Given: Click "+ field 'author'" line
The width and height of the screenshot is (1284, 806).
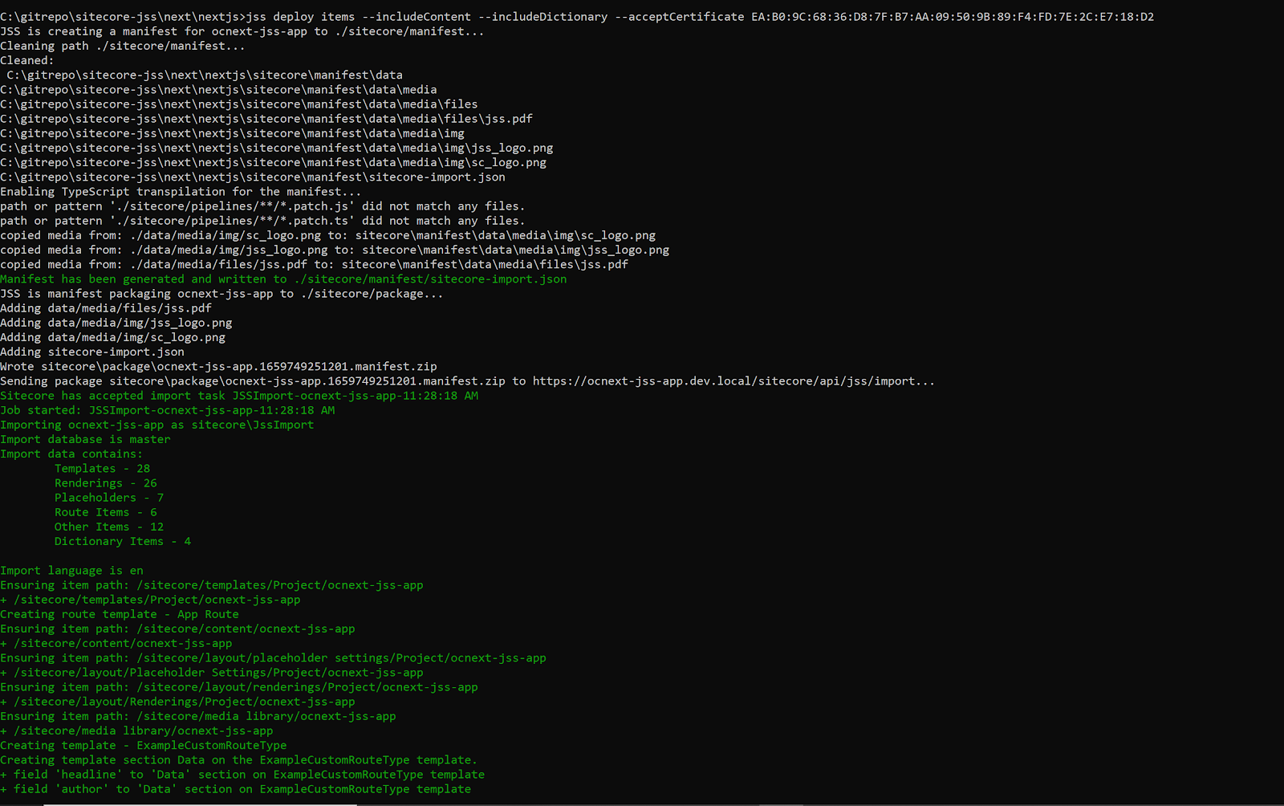Looking at the screenshot, I should click(x=236, y=789).
